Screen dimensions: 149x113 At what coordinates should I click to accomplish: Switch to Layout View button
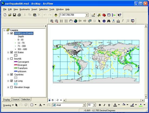[53, 100]
